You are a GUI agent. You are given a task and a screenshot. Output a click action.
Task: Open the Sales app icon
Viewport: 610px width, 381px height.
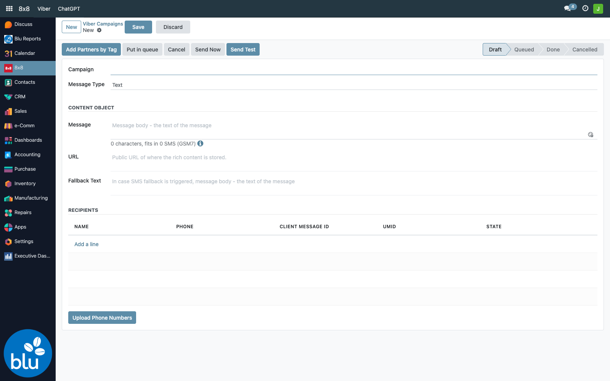8,111
